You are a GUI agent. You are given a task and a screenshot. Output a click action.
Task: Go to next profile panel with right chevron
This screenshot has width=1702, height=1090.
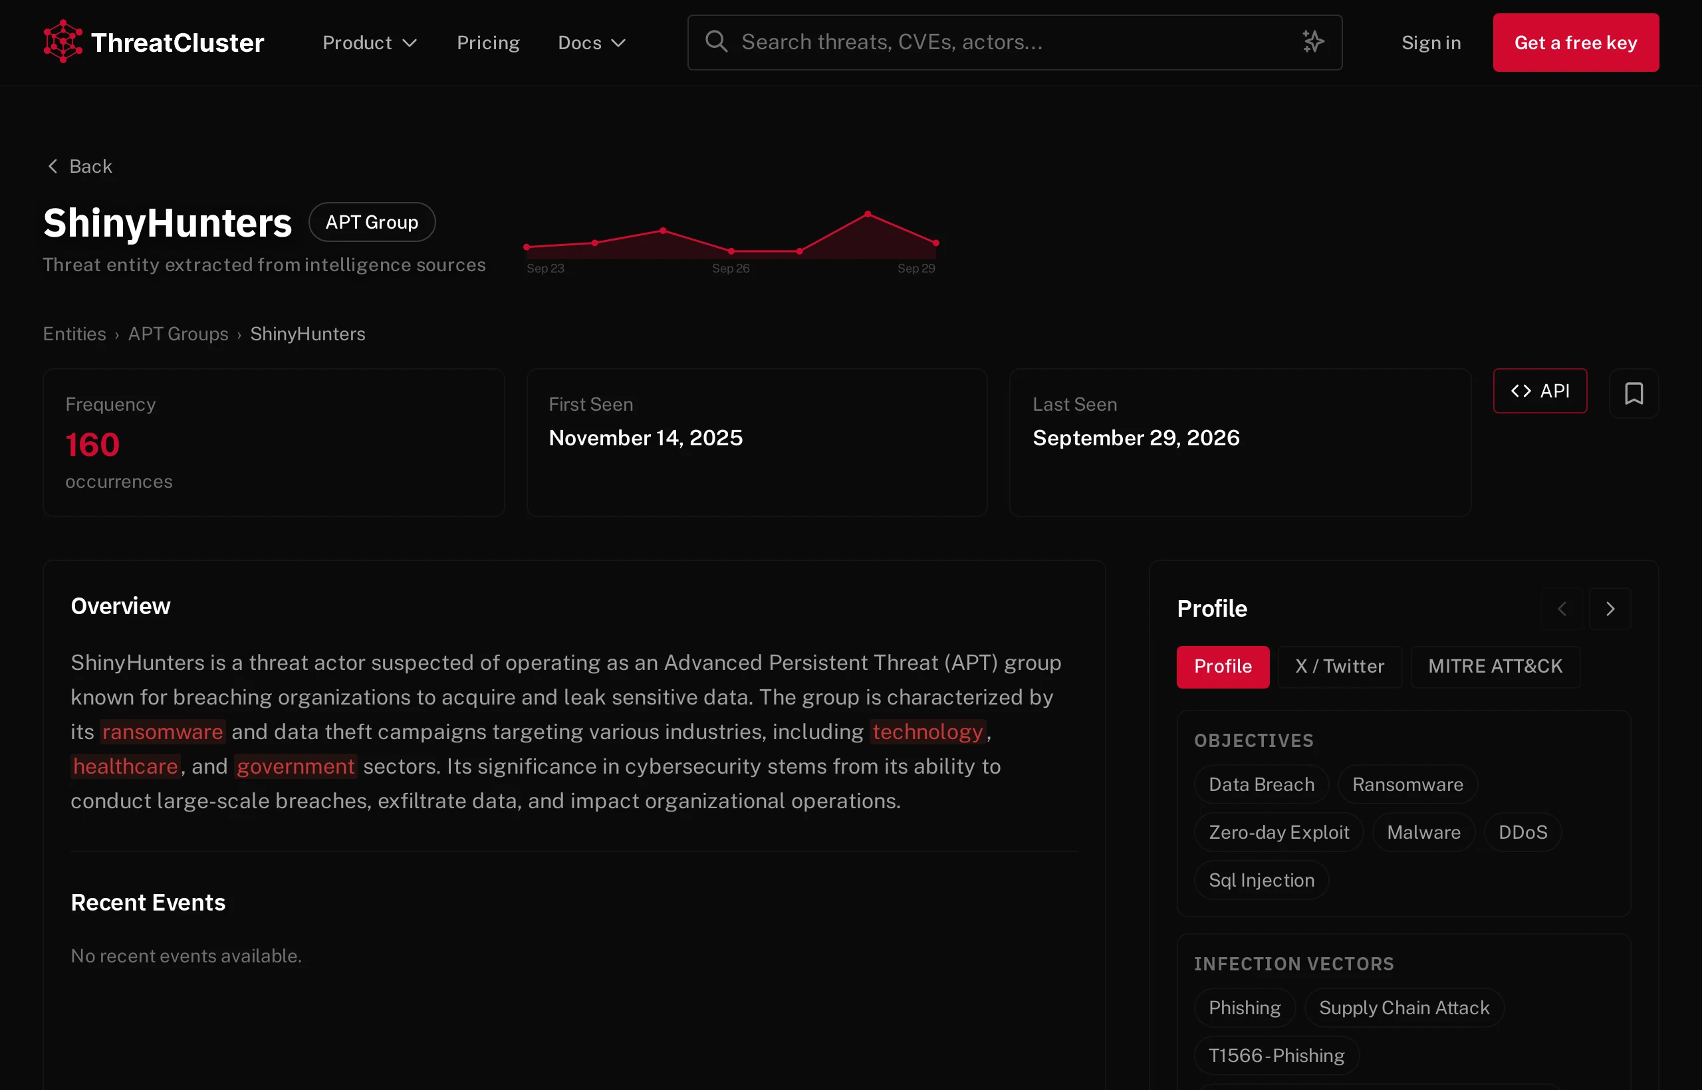[x=1610, y=609]
